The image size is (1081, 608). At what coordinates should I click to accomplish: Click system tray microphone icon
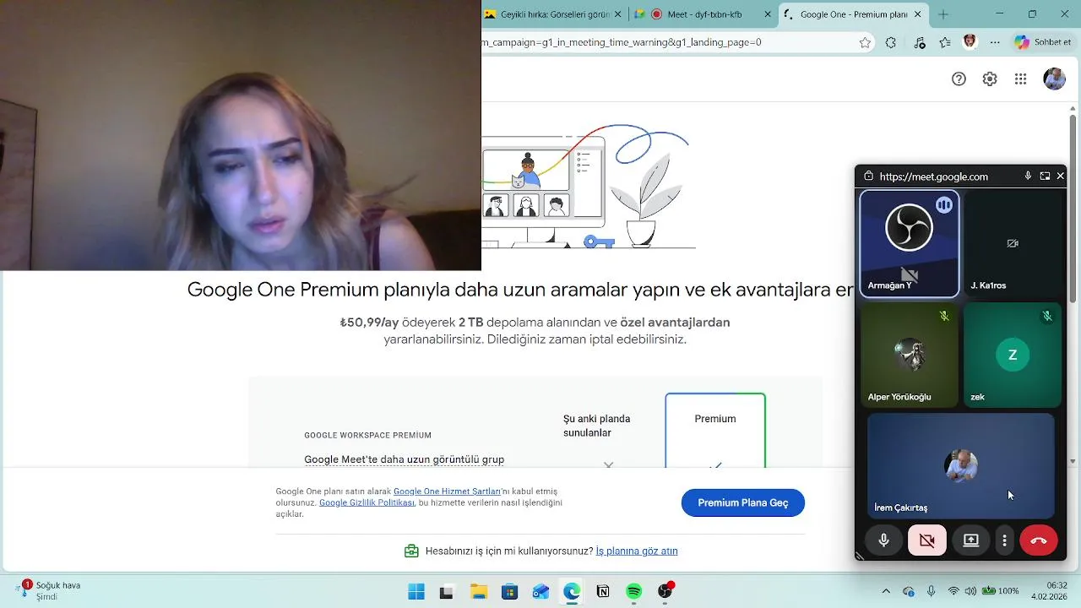[x=931, y=591]
